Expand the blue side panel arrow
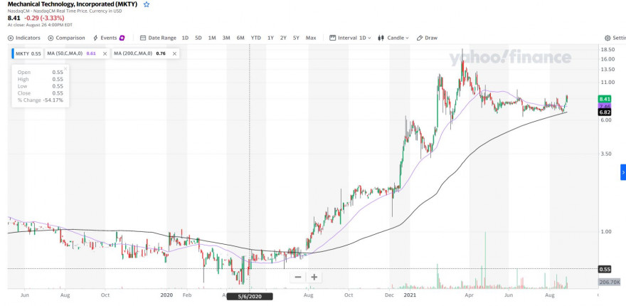 tap(623, 172)
